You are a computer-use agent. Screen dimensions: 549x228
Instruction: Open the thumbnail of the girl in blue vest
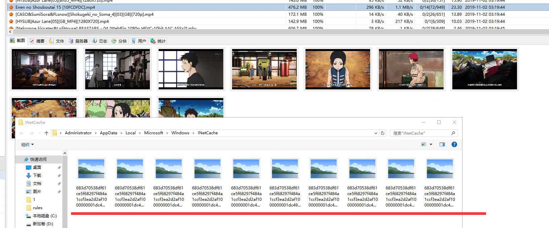338,69
